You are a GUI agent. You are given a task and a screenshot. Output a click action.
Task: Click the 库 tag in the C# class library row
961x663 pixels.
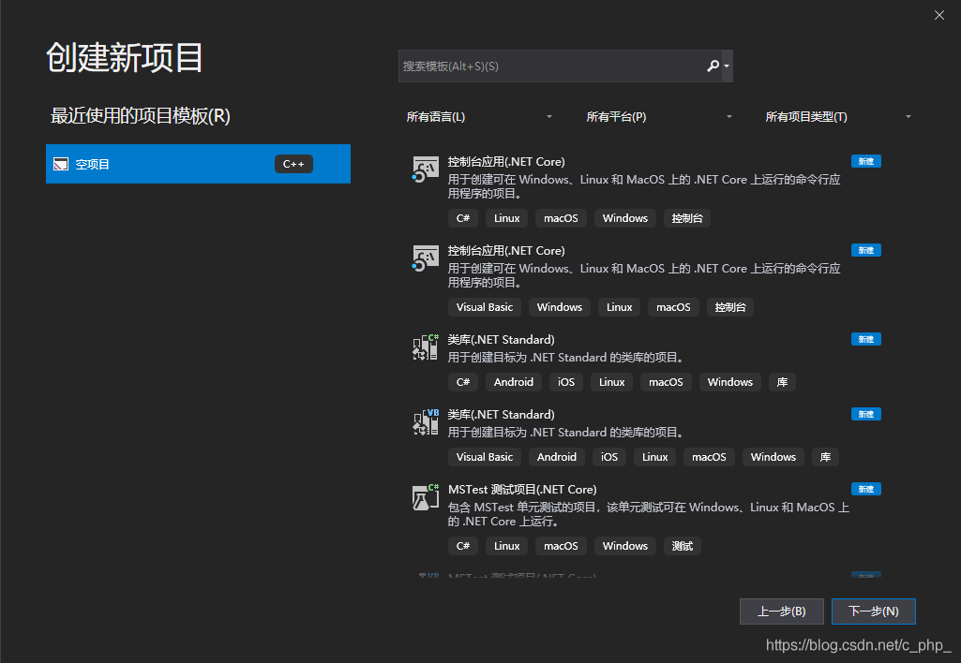tap(782, 382)
